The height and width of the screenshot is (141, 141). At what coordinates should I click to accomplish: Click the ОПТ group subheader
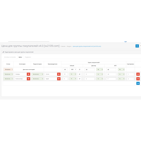click(x=115, y=66)
